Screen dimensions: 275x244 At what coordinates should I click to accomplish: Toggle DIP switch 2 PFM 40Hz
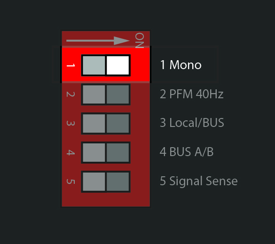point(106,94)
